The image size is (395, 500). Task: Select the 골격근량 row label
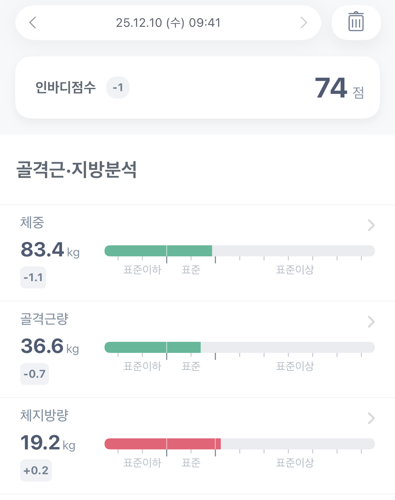click(44, 319)
